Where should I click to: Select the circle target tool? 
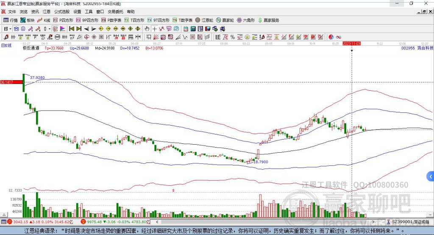(x=86, y=37)
